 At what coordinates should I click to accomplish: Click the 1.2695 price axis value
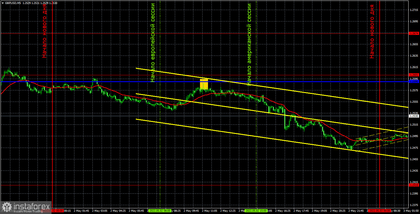[x=414, y=21]
